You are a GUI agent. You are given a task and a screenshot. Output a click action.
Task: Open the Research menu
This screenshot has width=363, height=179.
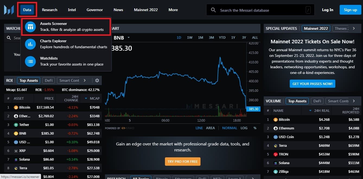[50, 10]
